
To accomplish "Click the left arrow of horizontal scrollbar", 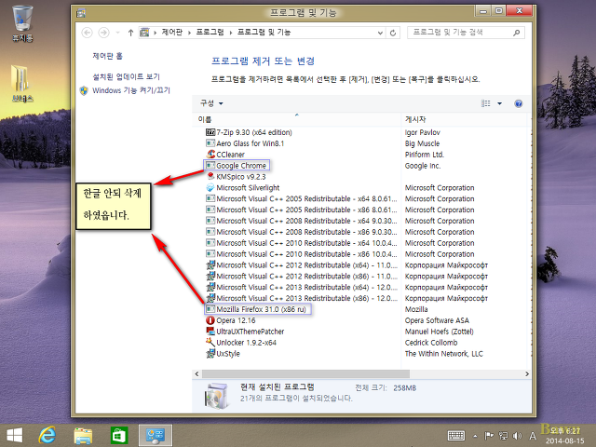I will click(x=196, y=374).
